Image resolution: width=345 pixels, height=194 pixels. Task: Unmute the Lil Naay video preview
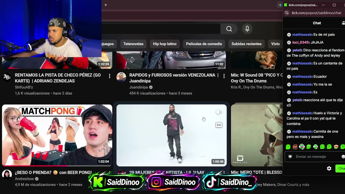pyautogui.click(x=219, y=112)
